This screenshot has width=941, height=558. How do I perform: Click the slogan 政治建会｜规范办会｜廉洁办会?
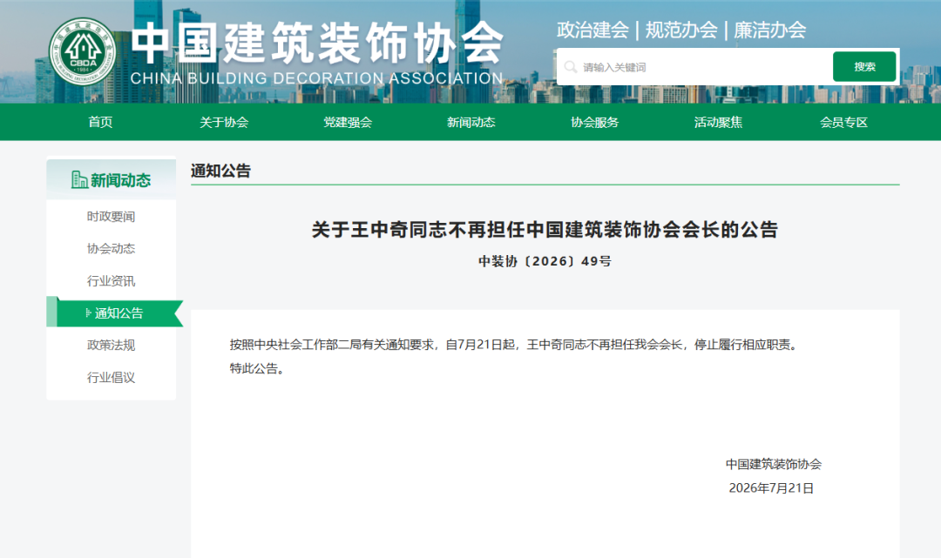pos(681,30)
